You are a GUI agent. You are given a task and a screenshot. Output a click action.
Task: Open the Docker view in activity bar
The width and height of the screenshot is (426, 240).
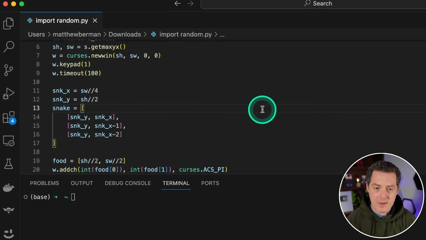tap(9, 187)
